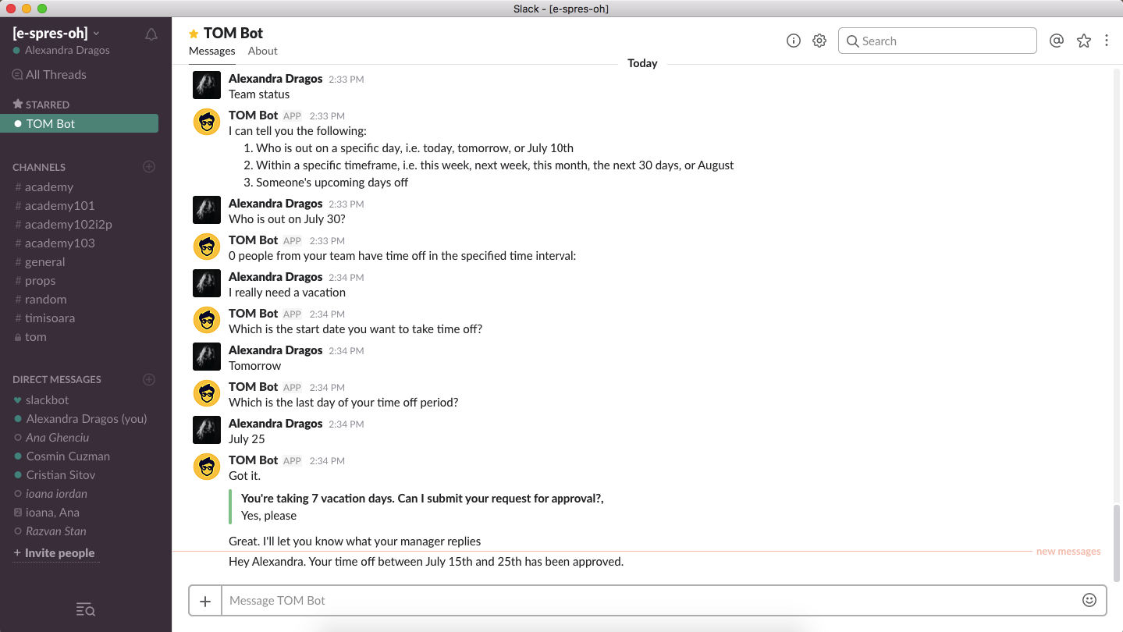This screenshot has width=1123, height=632.
Task: Show conversation details info icon
Action: (x=794, y=41)
